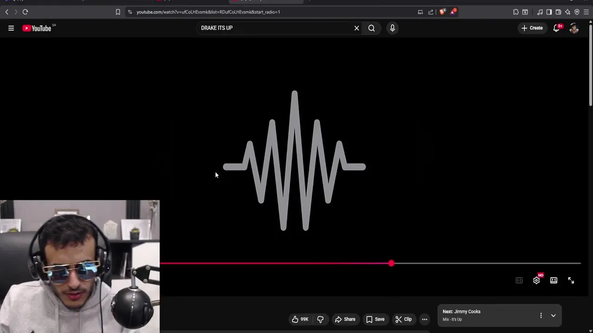Click the Clip button
Viewport: 593px width, 333px height.
(x=404, y=319)
